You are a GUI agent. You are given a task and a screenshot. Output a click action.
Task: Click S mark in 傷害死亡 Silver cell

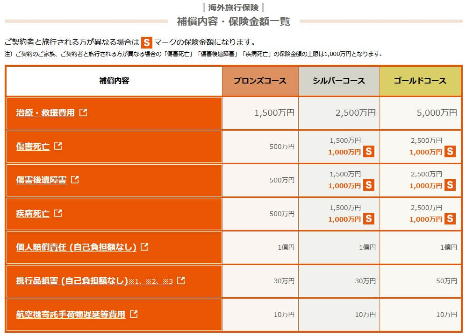coord(369,151)
